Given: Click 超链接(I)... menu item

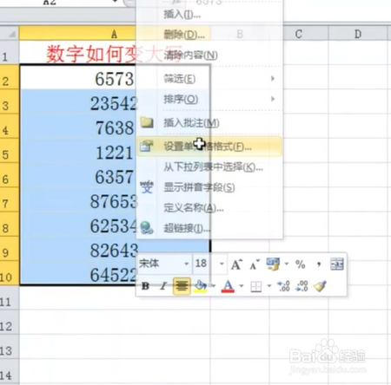Looking at the screenshot, I should point(209,228).
